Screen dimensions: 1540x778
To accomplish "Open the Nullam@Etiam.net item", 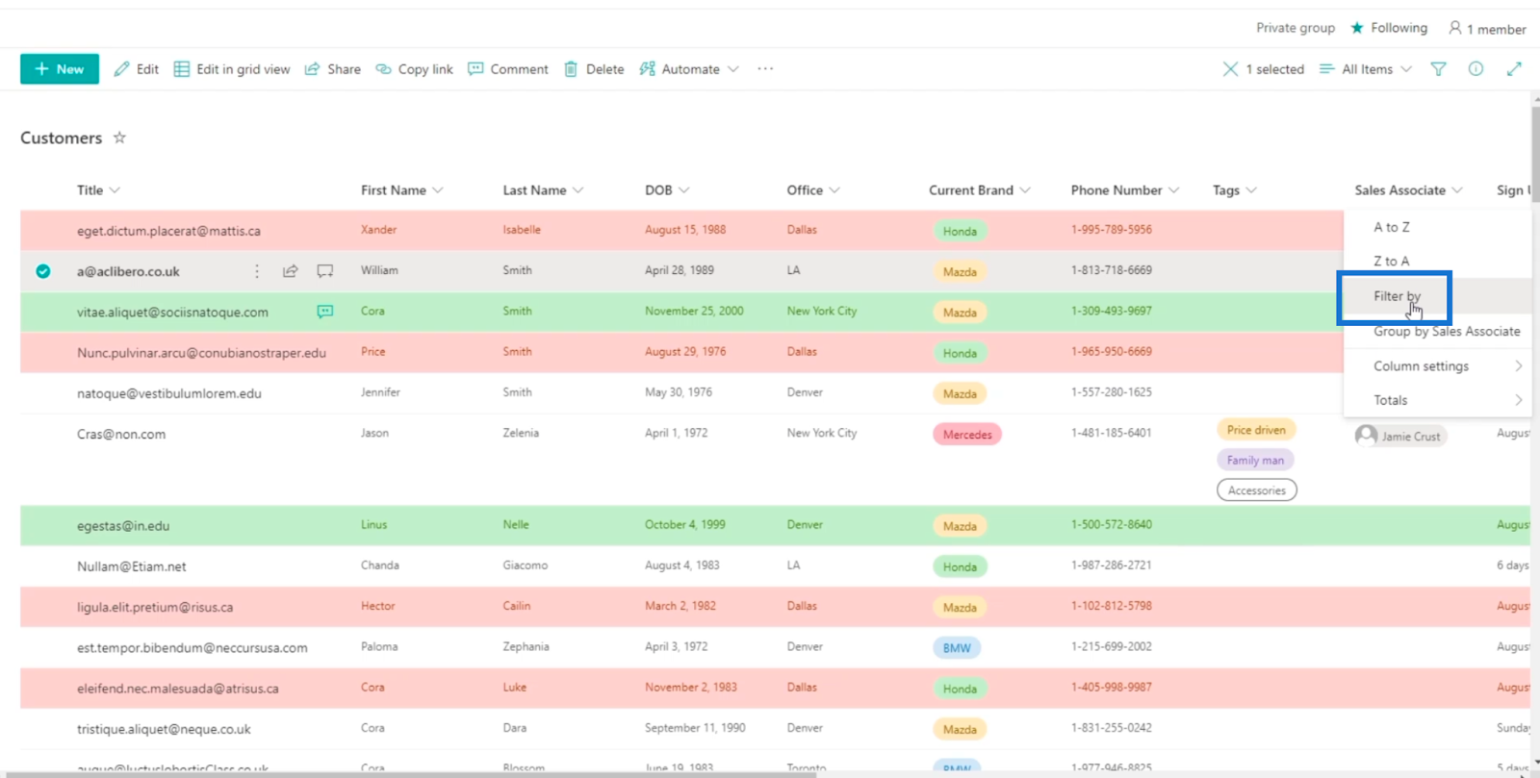I will pyautogui.click(x=132, y=566).
